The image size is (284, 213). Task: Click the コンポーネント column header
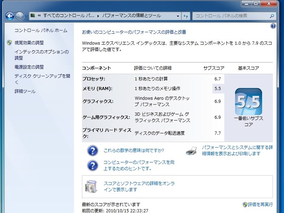tap(97, 68)
